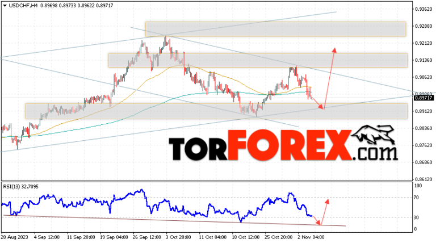This screenshot has height=243, width=436.
Task: Click the current price tag 0.89717
Action: [423, 98]
